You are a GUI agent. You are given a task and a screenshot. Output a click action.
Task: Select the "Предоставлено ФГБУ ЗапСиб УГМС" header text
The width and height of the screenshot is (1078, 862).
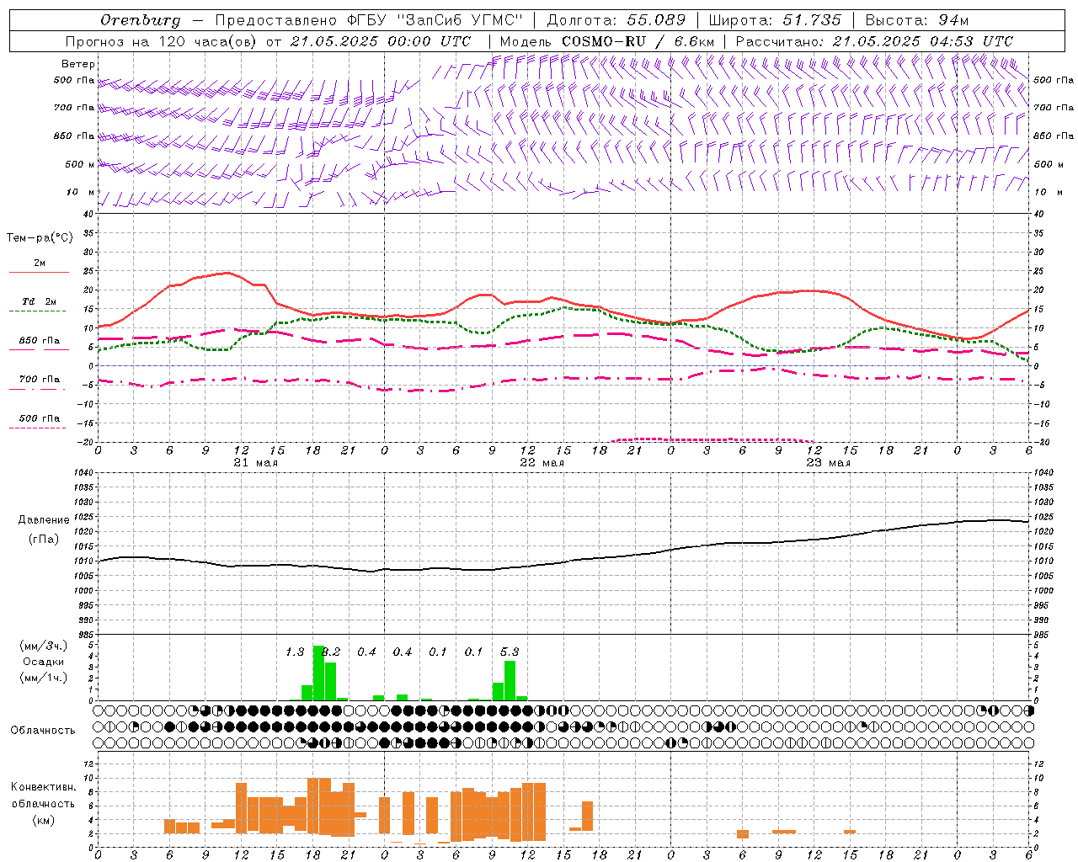coord(369,20)
